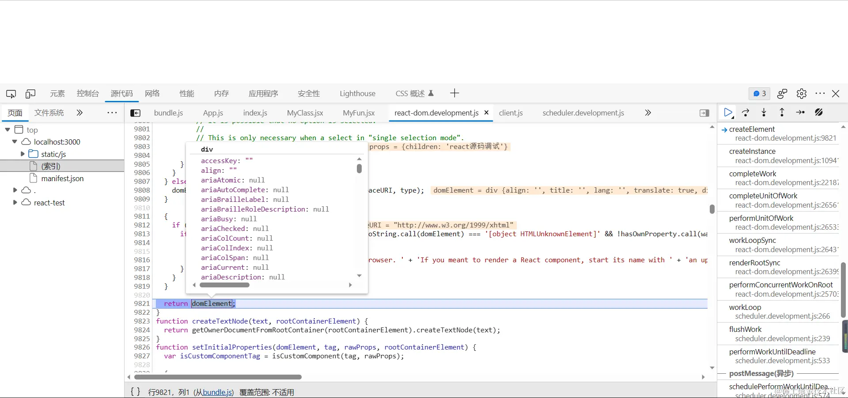Open the MyFun.jsx source tab

359,113
